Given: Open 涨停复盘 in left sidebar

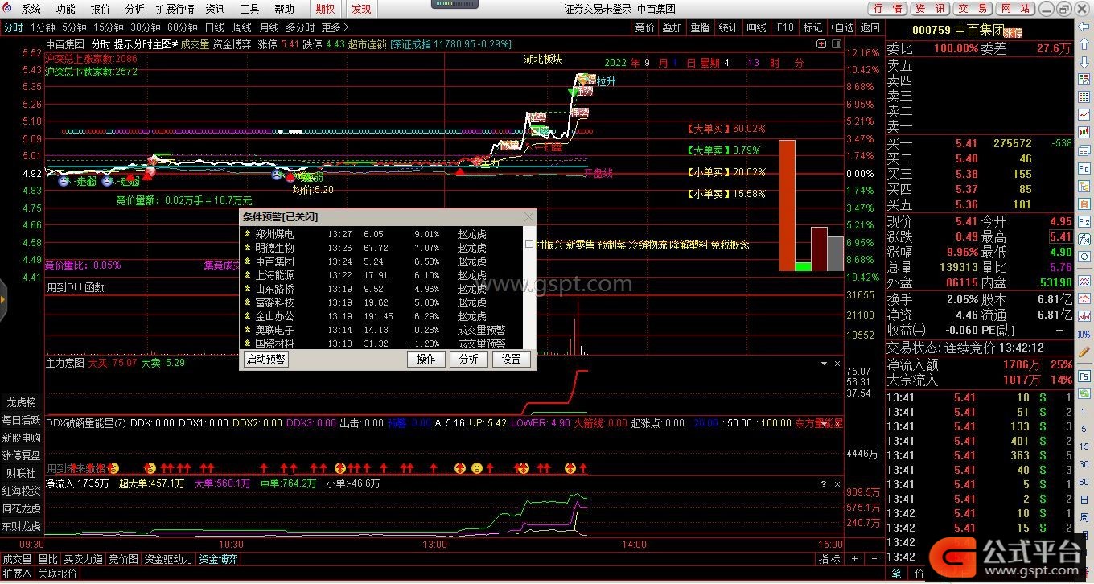Looking at the screenshot, I should [22, 455].
